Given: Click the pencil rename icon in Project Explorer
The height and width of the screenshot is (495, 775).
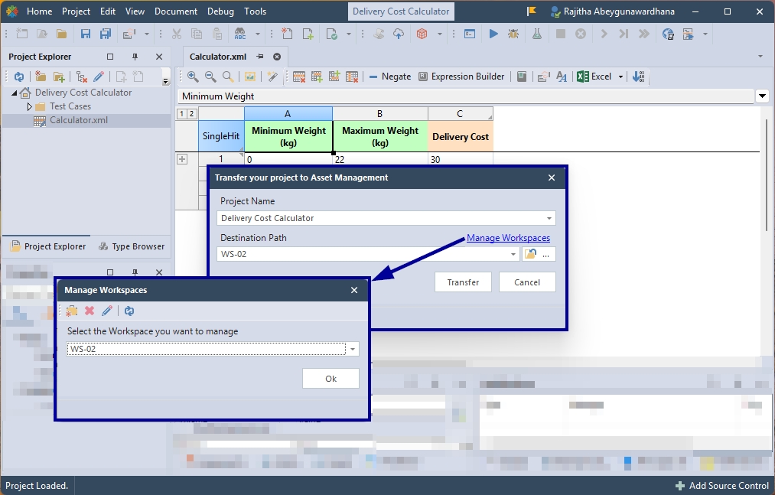Looking at the screenshot, I should (x=99, y=77).
